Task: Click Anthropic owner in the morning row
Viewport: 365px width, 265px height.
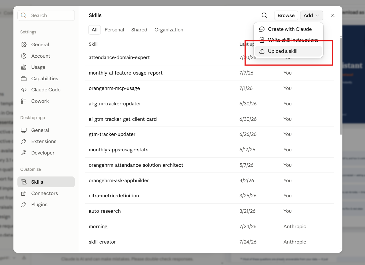Action: (x=295, y=226)
